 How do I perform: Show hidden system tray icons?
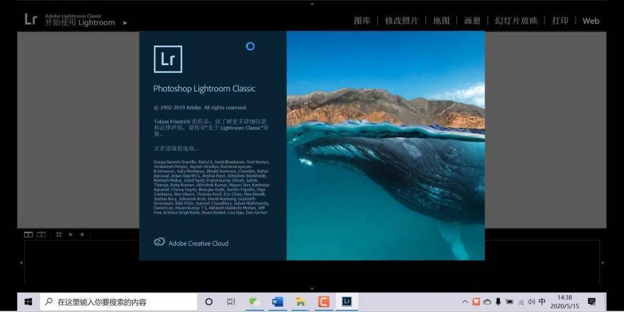click(465, 302)
